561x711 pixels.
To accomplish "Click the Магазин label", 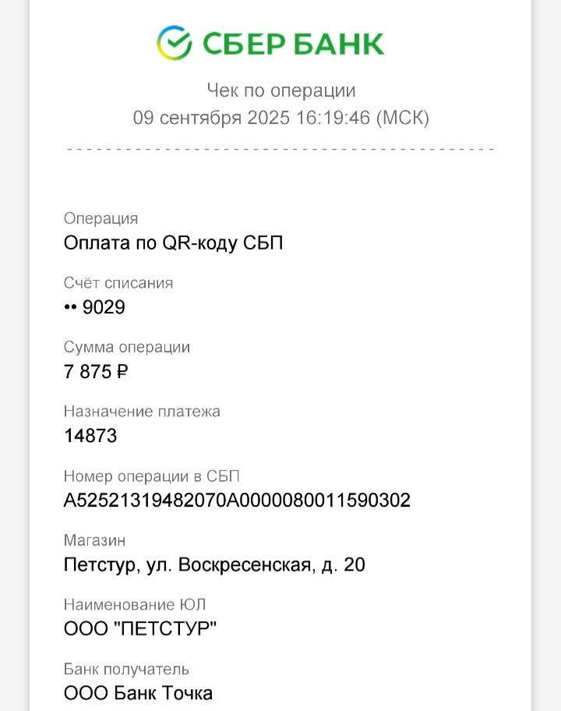I will [x=94, y=540].
